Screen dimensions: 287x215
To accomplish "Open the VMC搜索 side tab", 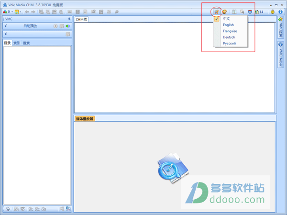I will coord(280,27).
